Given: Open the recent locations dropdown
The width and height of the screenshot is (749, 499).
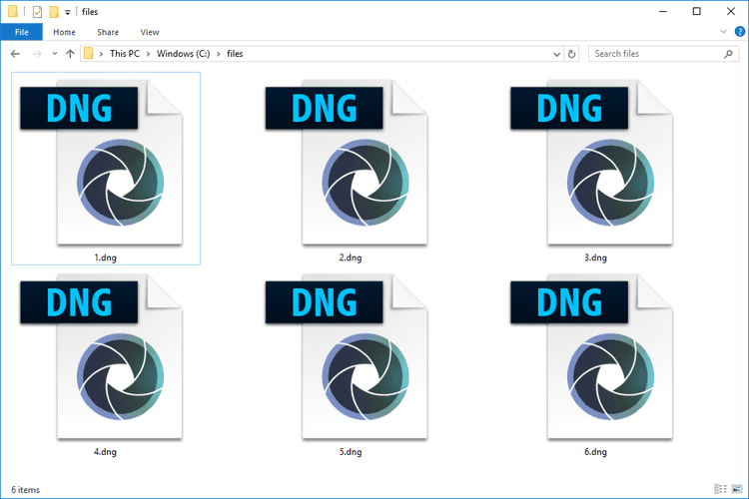Looking at the screenshot, I should [x=55, y=54].
